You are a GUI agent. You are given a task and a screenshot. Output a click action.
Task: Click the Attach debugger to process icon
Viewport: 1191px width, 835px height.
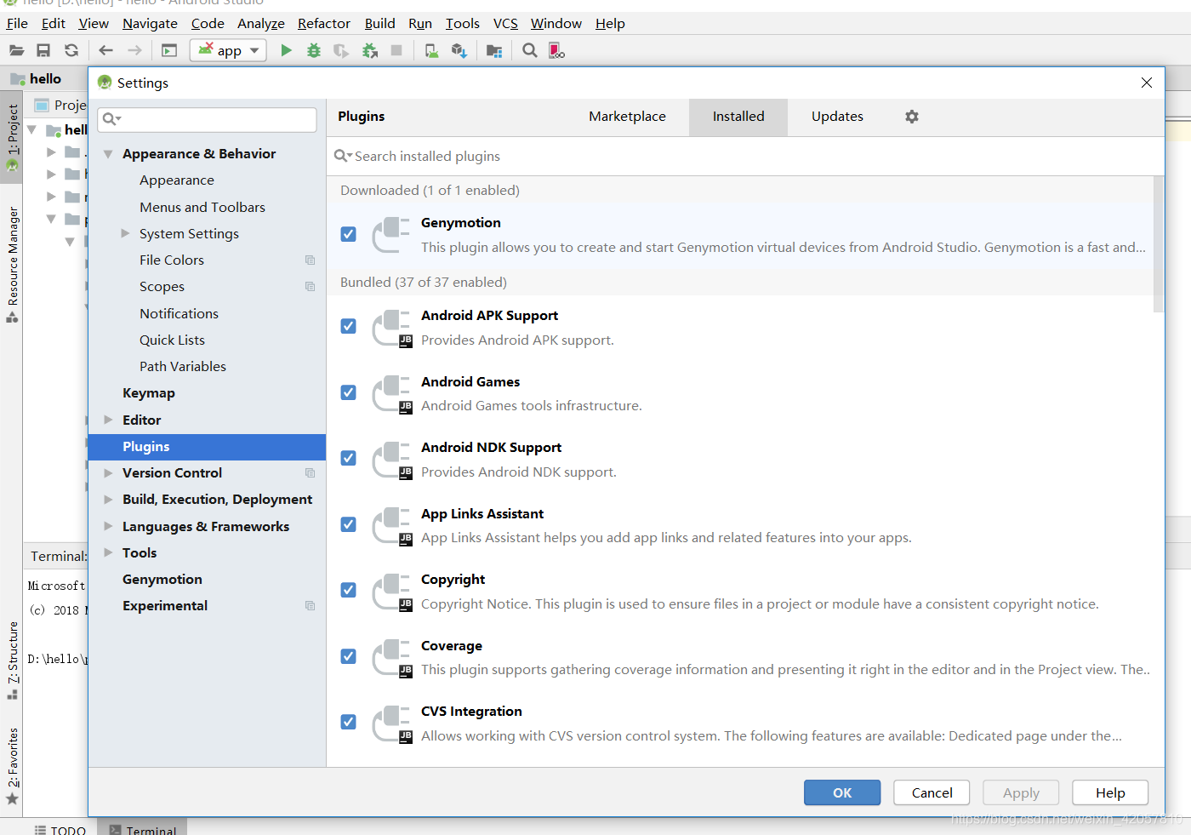[x=370, y=51]
